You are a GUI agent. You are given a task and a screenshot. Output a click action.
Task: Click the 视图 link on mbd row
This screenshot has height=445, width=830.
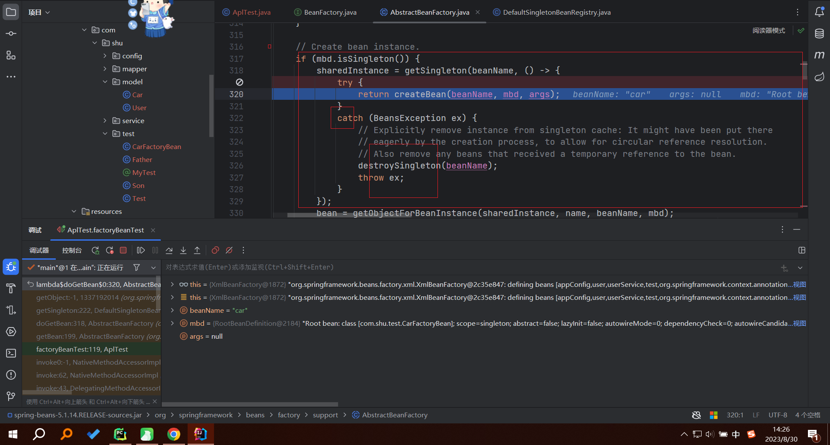(x=799, y=323)
